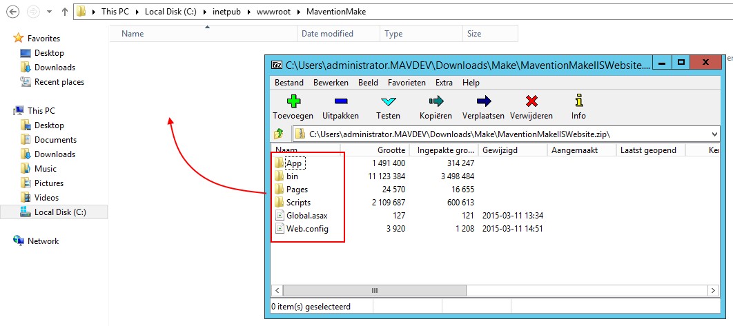Screen dimensions: 733x326
Task: Open the Favorieten menu
Action: [407, 83]
